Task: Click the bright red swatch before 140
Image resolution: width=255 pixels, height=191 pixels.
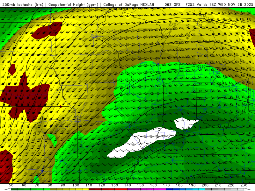Action: (124, 189)
